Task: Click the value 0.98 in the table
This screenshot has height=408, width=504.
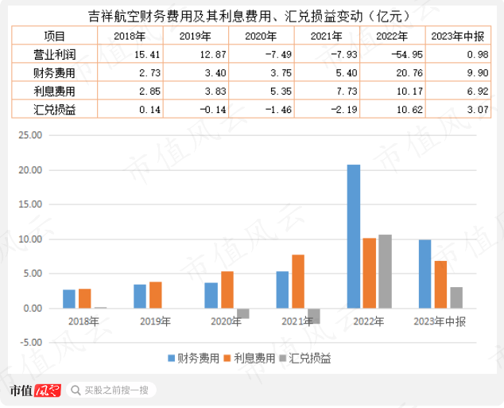Action: click(478, 55)
